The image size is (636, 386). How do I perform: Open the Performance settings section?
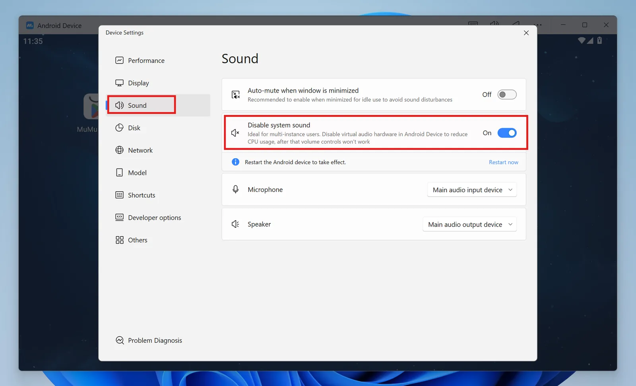158,60
